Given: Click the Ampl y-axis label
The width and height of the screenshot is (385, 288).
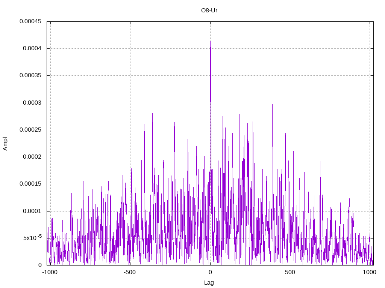Looking at the screenshot, I should tap(5, 144).
